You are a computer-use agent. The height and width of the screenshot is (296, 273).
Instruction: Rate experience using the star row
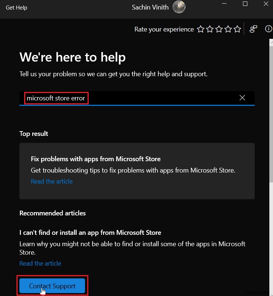(219, 29)
